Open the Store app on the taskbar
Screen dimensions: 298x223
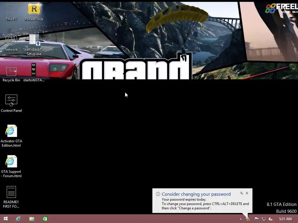click(x=45, y=219)
